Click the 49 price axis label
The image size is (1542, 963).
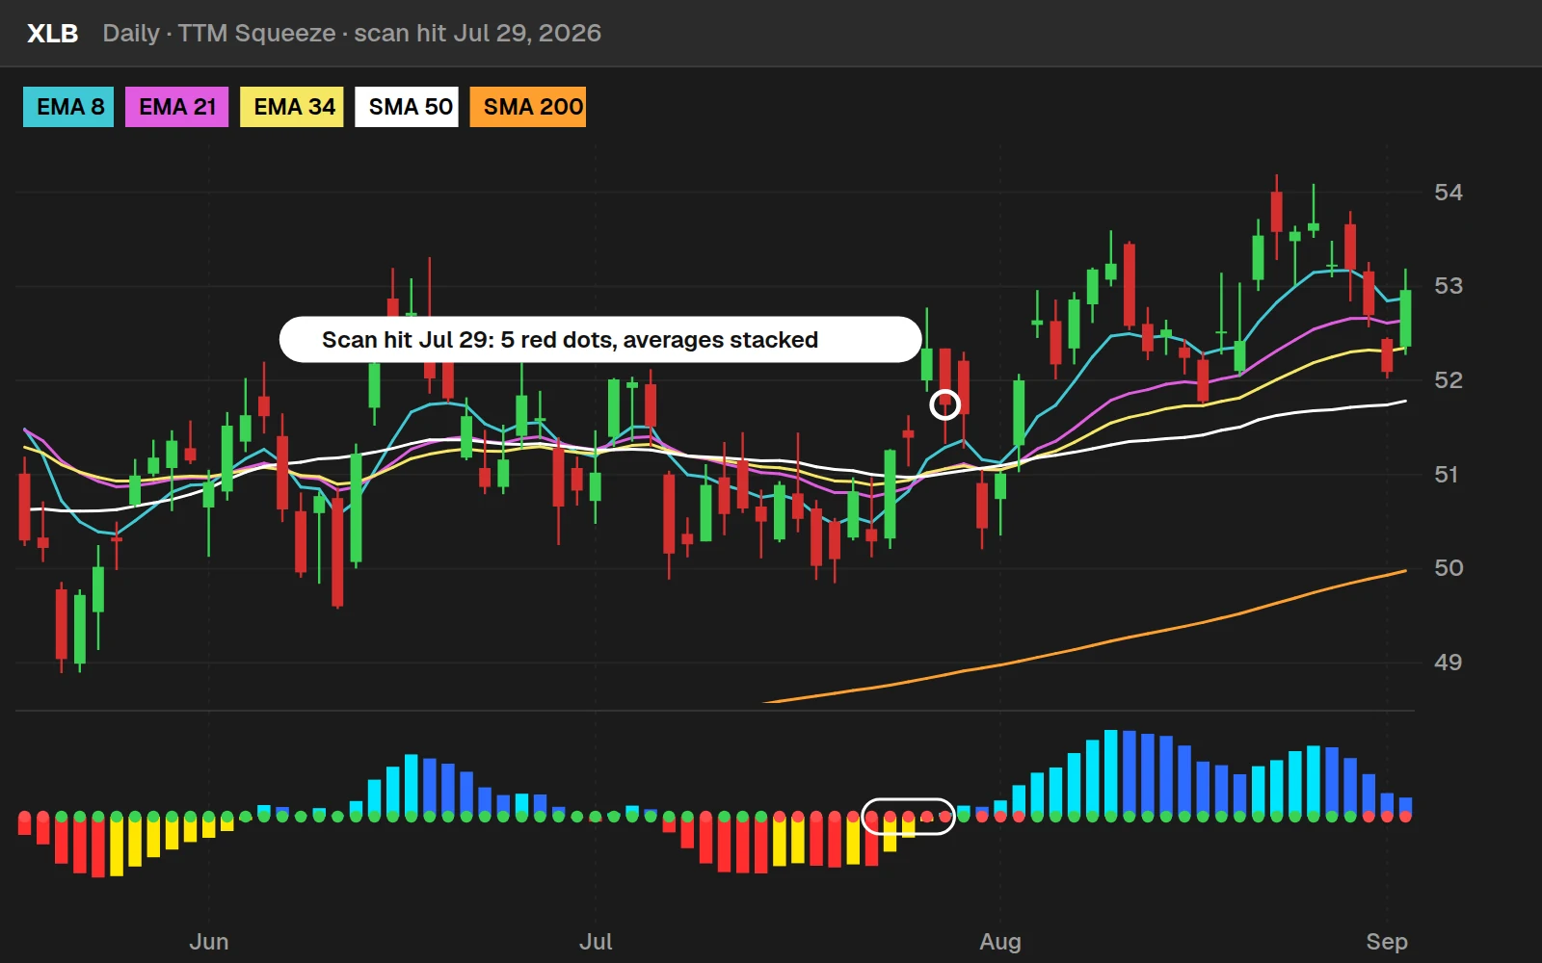pos(1449,663)
